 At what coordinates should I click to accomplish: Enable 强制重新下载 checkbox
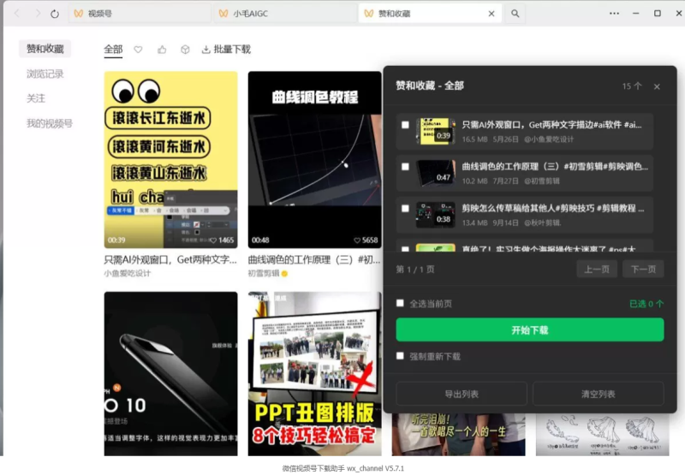click(400, 356)
